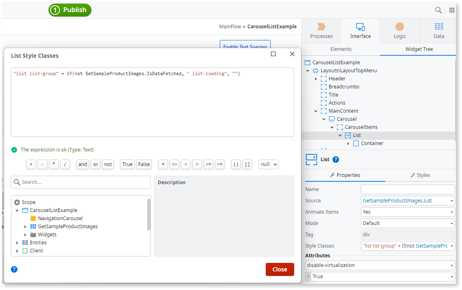Click the blue help icon next to List
Viewport: 462px width, 290px height.
click(x=336, y=160)
